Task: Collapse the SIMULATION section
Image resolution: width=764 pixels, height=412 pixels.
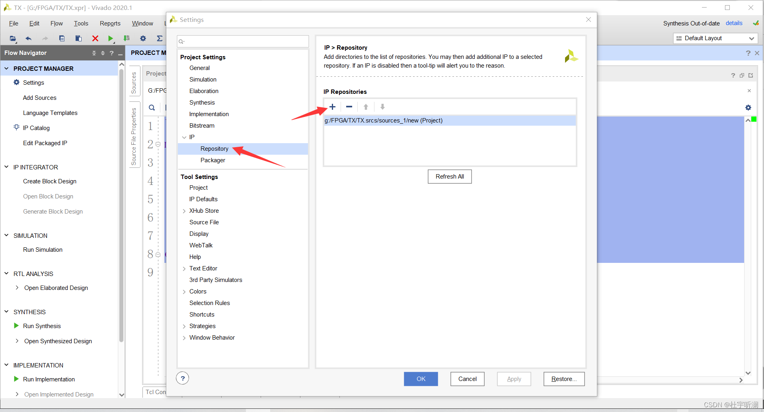Action: (x=6, y=235)
